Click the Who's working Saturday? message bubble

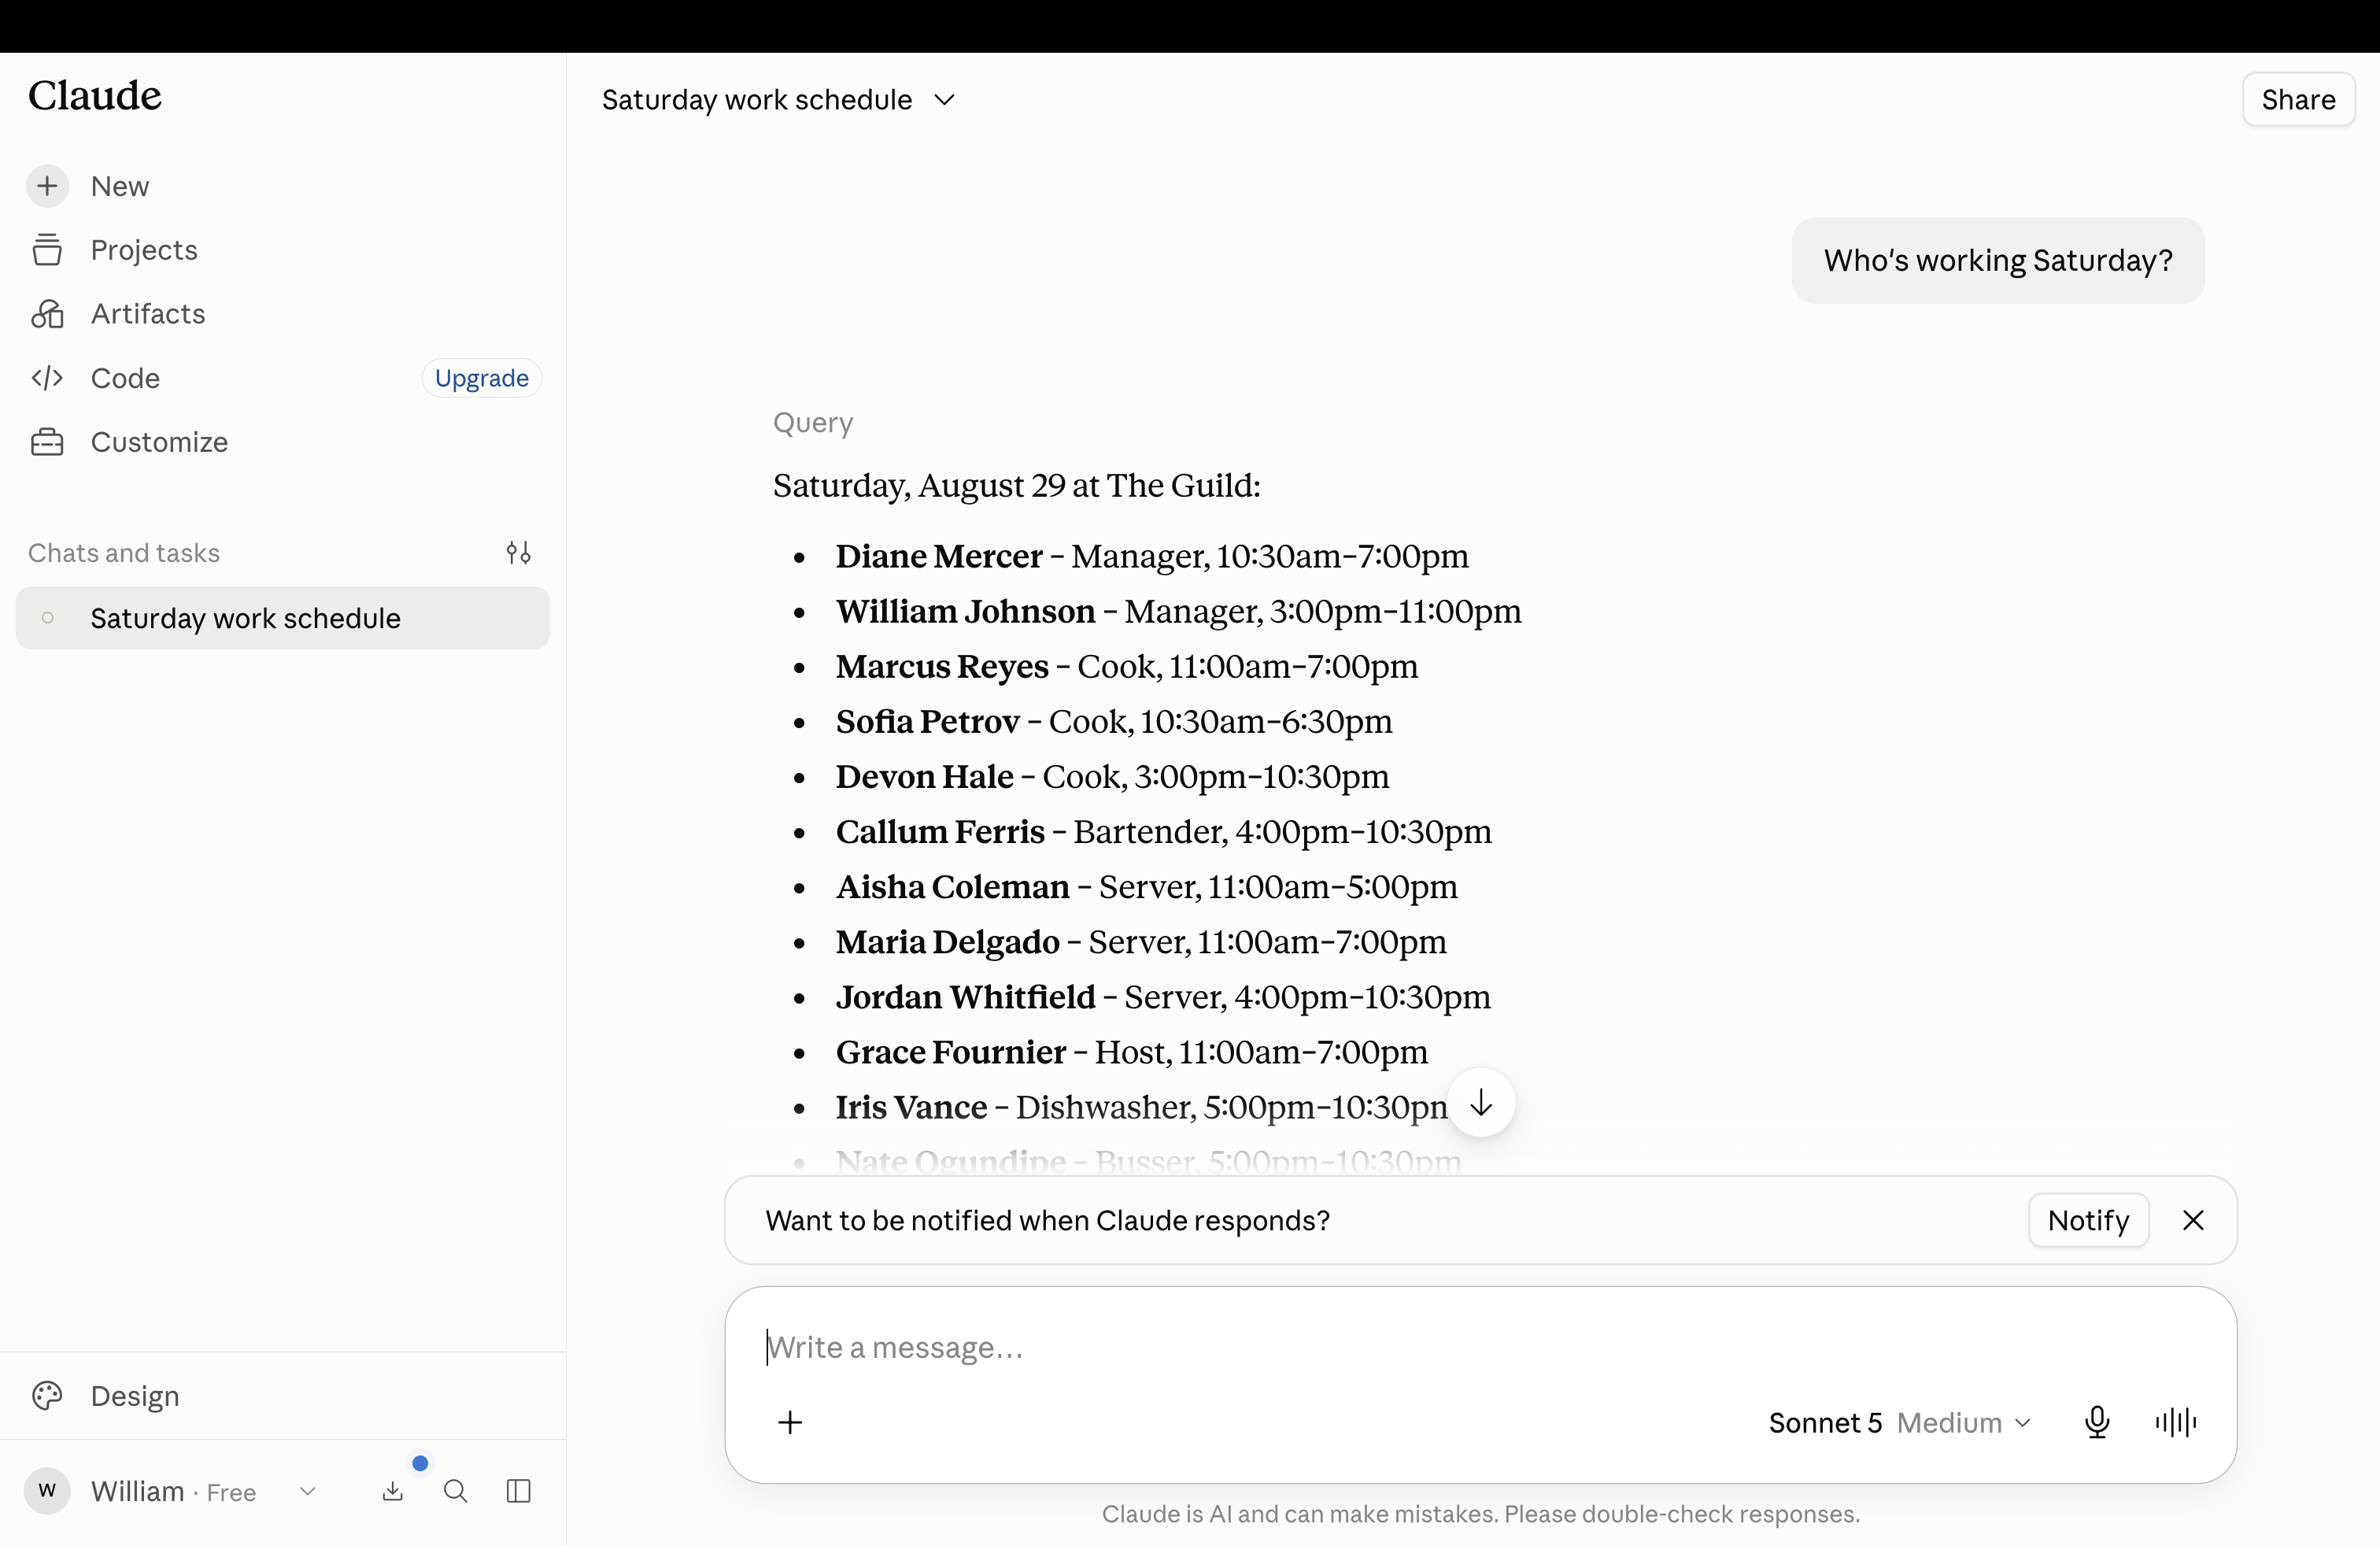(x=1998, y=260)
